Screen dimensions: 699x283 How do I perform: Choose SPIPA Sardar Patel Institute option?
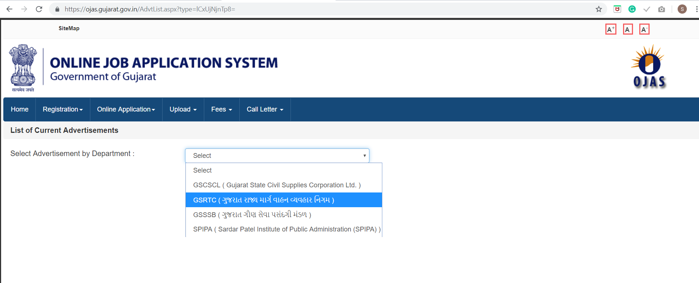coord(284,229)
